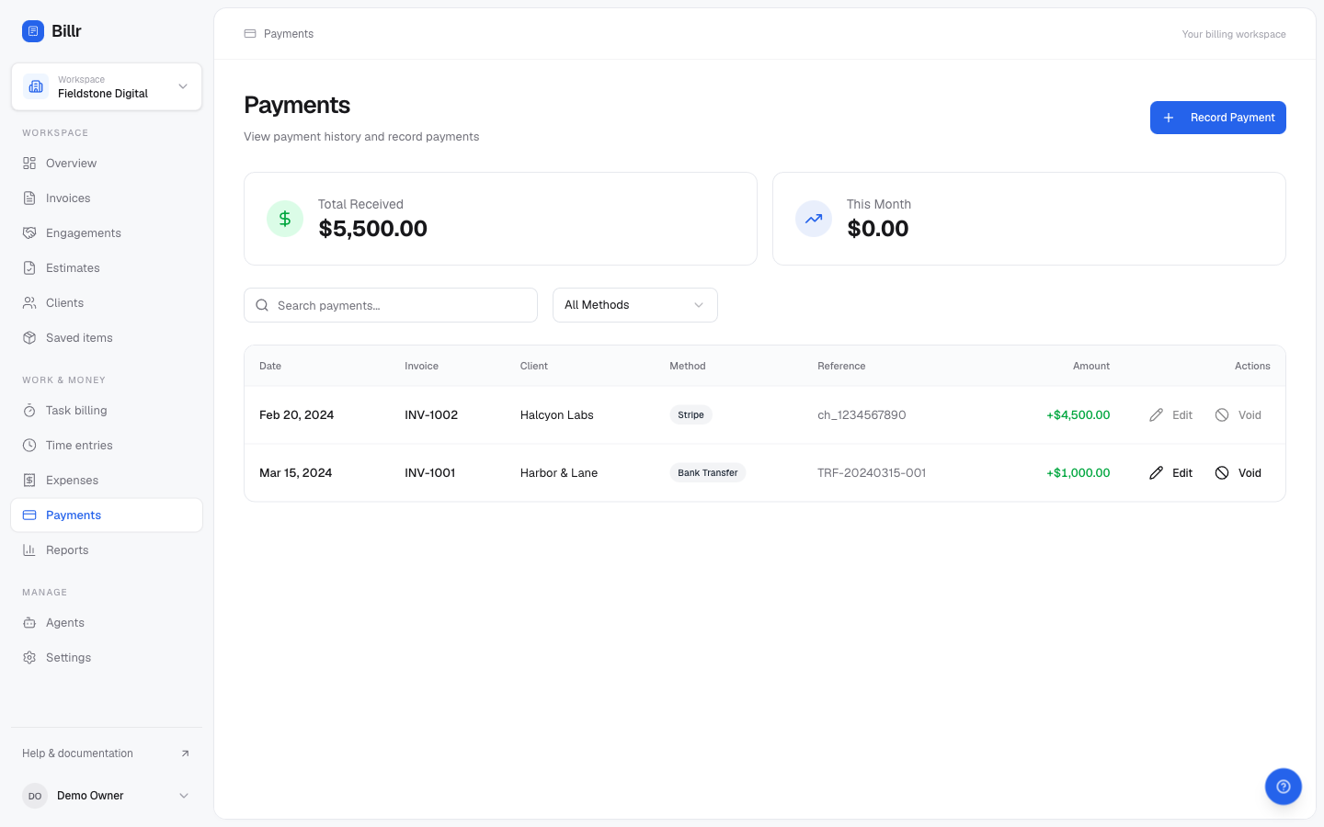Screen dimensions: 1324x827
Task: Click the Overview grid icon in sidebar
Action: coord(29,164)
